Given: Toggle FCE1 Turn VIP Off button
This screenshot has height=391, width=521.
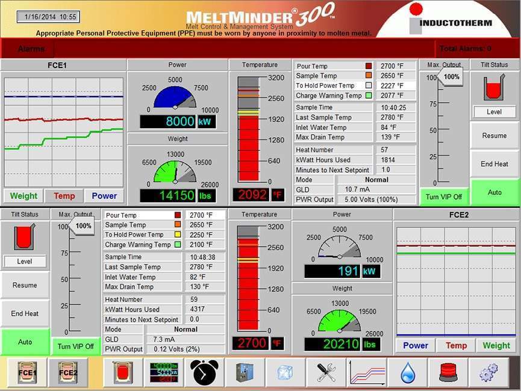Looking at the screenshot, I should pyautogui.click(x=444, y=197).
